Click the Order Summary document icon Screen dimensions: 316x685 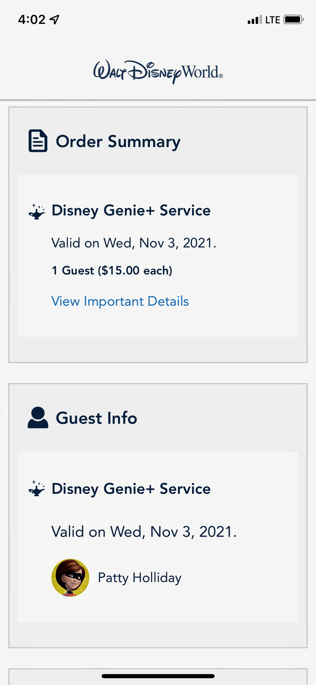click(38, 141)
